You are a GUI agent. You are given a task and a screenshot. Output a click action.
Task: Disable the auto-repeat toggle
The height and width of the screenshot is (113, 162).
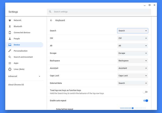(146, 100)
